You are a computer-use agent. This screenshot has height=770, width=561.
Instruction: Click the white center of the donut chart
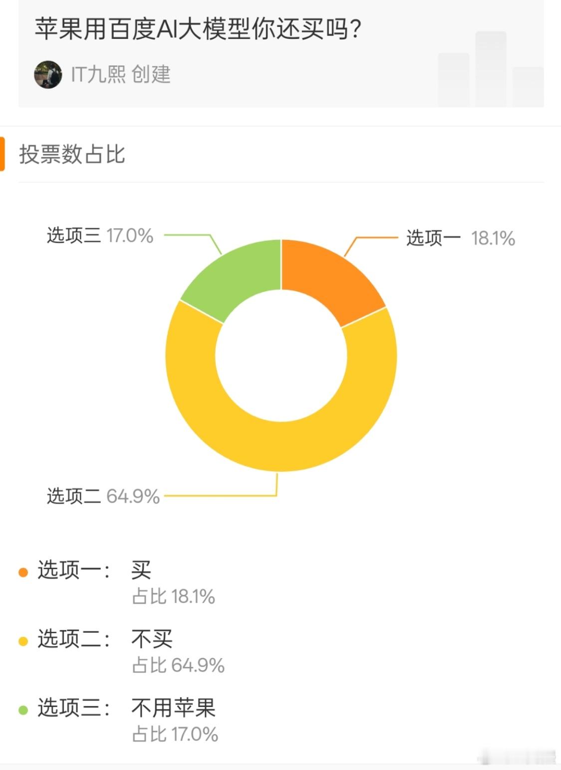tap(281, 355)
